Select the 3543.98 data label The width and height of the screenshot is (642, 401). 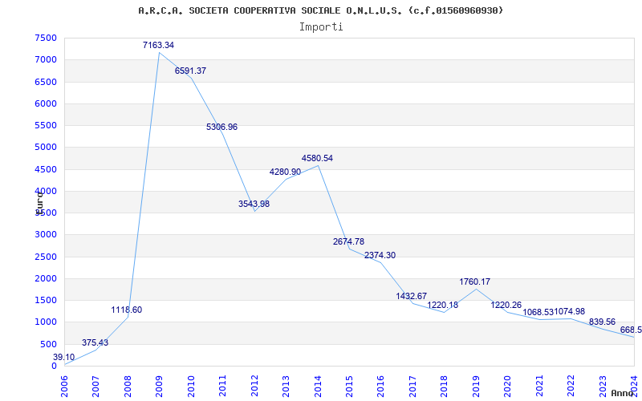tap(254, 204)
